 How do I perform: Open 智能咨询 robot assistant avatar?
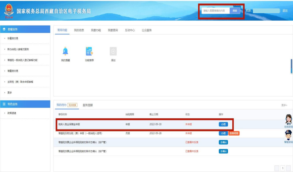tap(288, 135)
